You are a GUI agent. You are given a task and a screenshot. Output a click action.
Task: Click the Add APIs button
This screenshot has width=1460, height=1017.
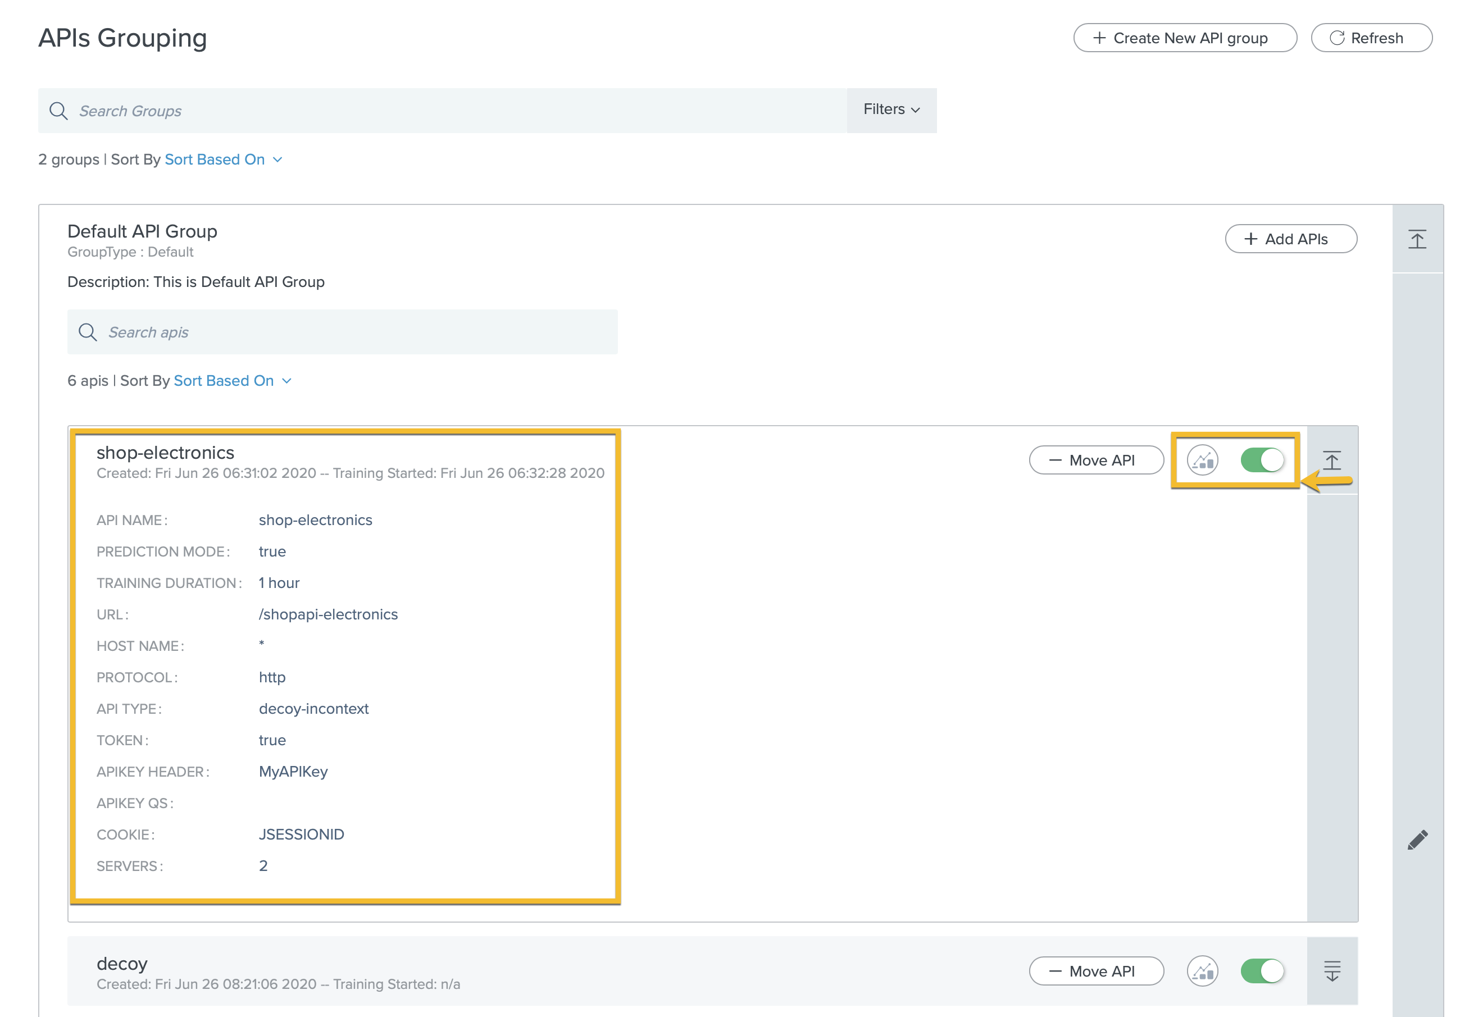(x=1290, y=239)
